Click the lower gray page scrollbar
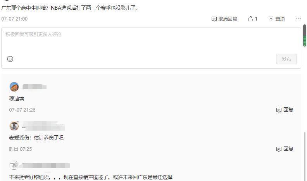307x181 pixels. click(x=305, y=156)
